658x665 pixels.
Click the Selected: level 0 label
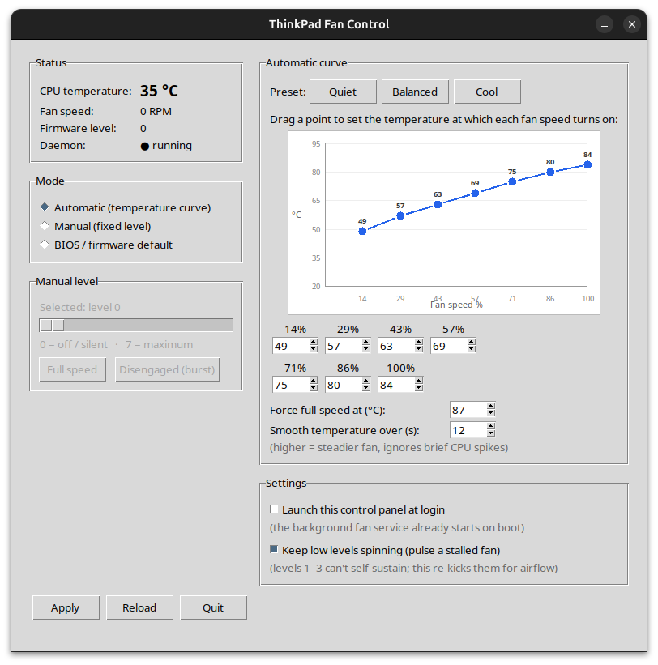79,308
